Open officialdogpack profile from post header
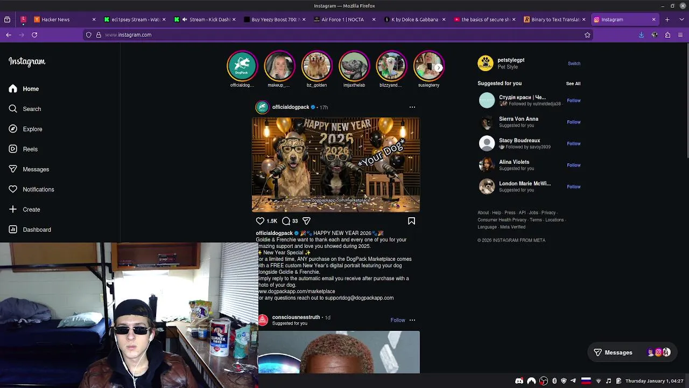This screenshot has width=689, height=388. (x=291, y=107)
